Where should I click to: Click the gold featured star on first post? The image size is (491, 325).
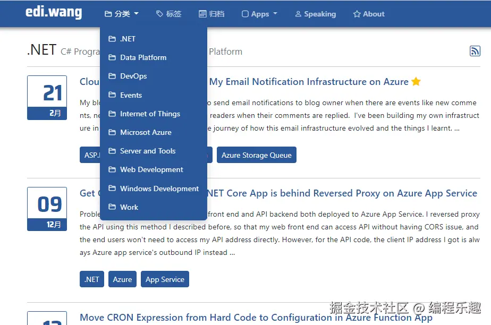[416, 81]
